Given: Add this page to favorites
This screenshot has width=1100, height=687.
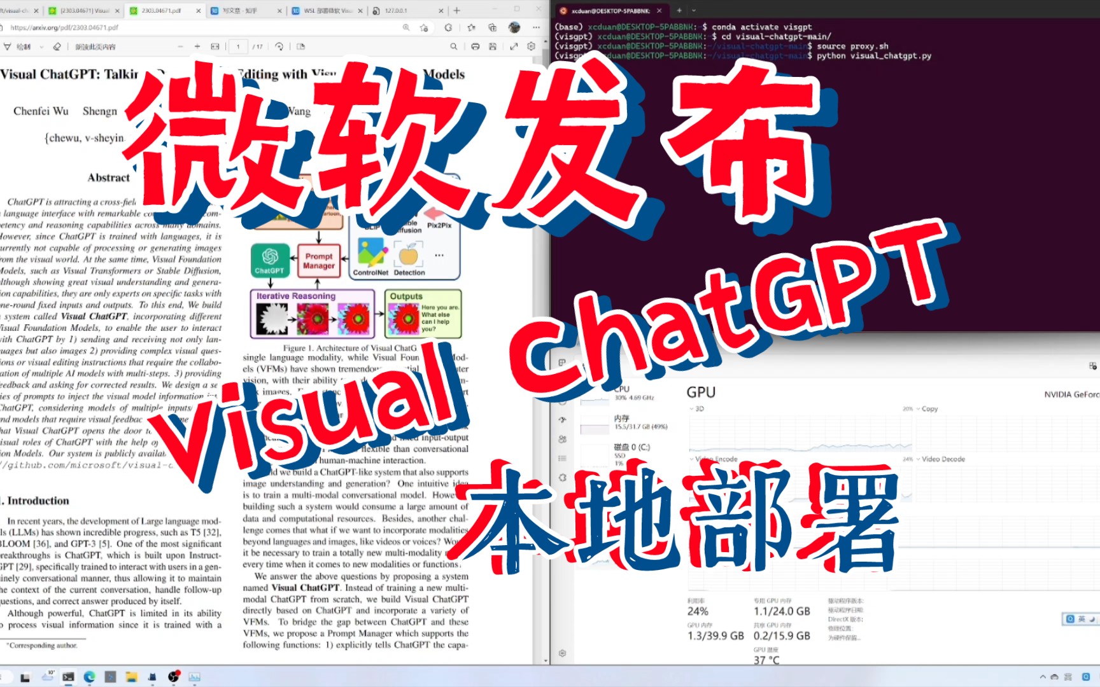Looking at the screenshot, I should coord(424,28).
